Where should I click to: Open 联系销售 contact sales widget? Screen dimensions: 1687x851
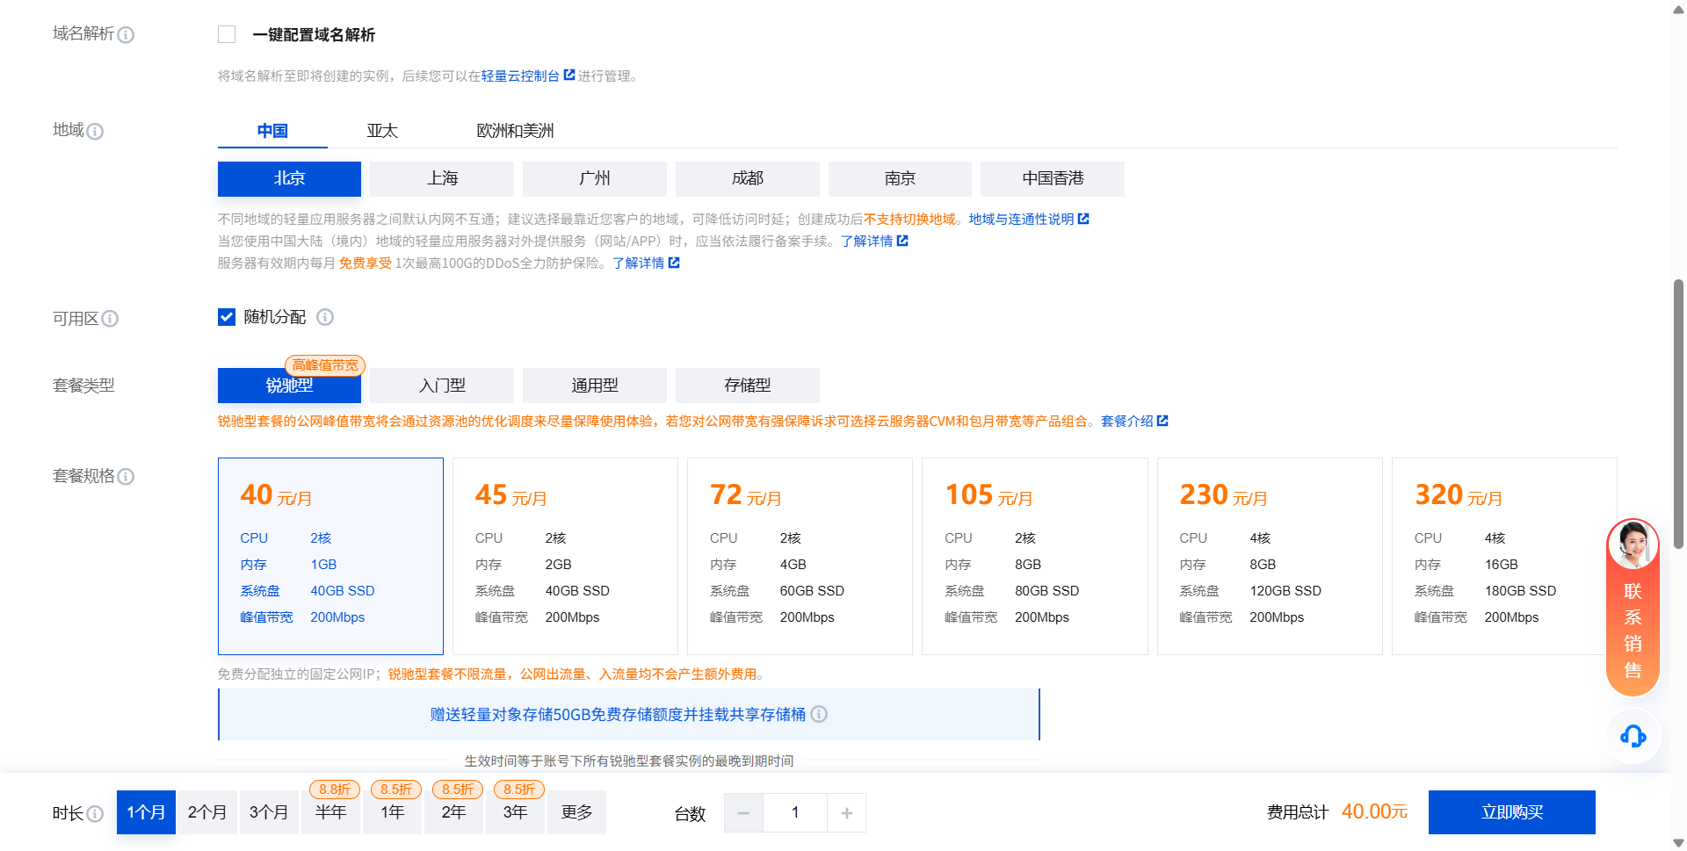tap(1633, 608)
